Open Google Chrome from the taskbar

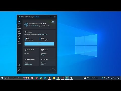[58, 78]
